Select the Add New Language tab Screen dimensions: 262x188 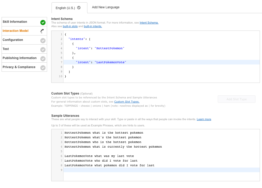click(106, 7)
